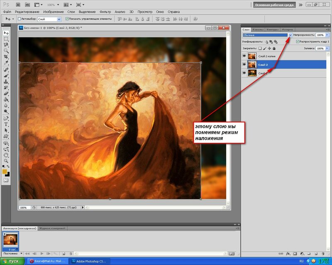Select the Custom Shape tool
This screenshot has width=332, height=265.
(6, 136)
